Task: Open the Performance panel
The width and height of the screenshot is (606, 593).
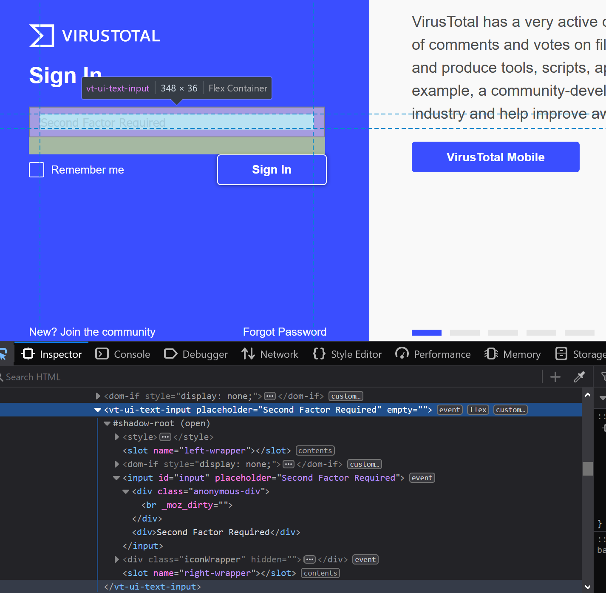Action: tap(433, 354)
